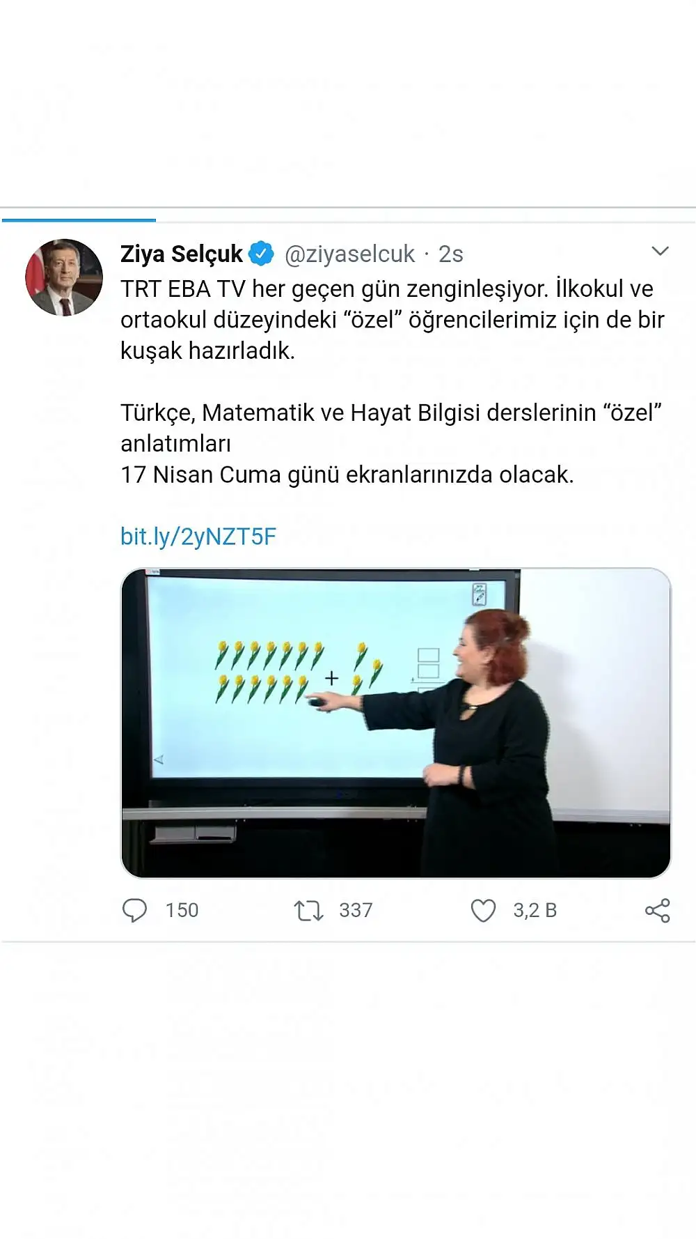
Task: Open the bit.ly/2yNZT5F link
Action: [198, 537]
